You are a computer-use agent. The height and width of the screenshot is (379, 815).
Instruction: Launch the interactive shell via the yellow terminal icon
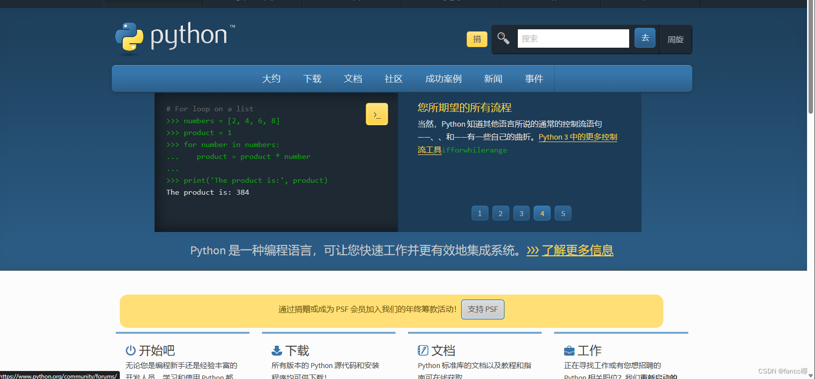point(377,114)
